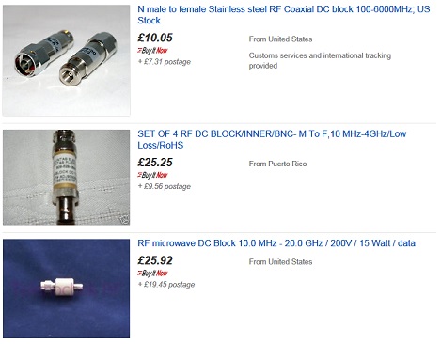Screen dimensions: 441x344
Task: Click the + £7.31 postage text
Action: [165, 62]
